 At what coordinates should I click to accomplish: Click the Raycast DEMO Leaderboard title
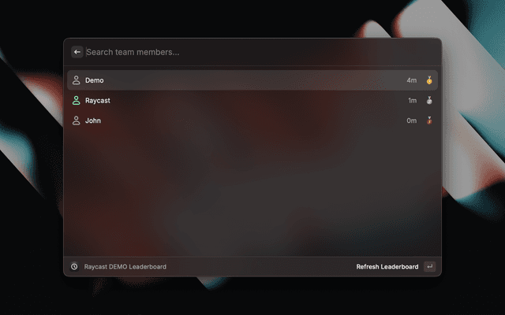point(125,267)
